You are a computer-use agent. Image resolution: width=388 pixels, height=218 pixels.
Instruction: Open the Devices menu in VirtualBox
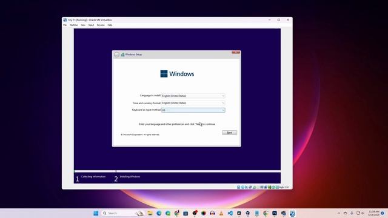(x=101, y=25)
